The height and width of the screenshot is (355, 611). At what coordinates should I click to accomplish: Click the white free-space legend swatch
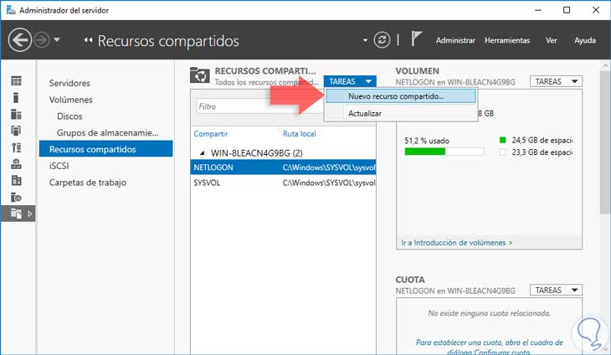(x=503, y=152)
